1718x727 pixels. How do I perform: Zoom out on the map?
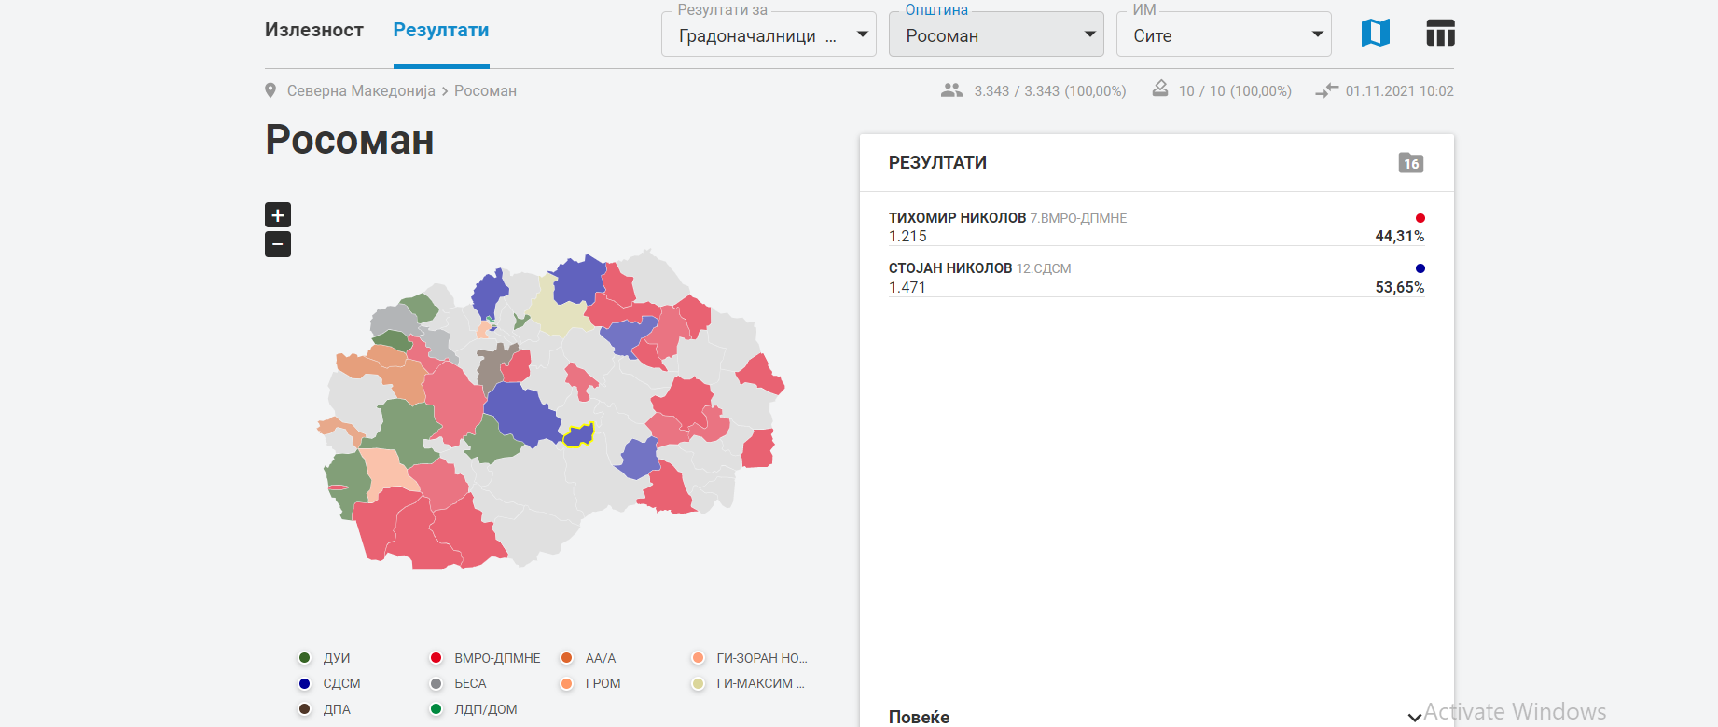[x=278, y=244]
